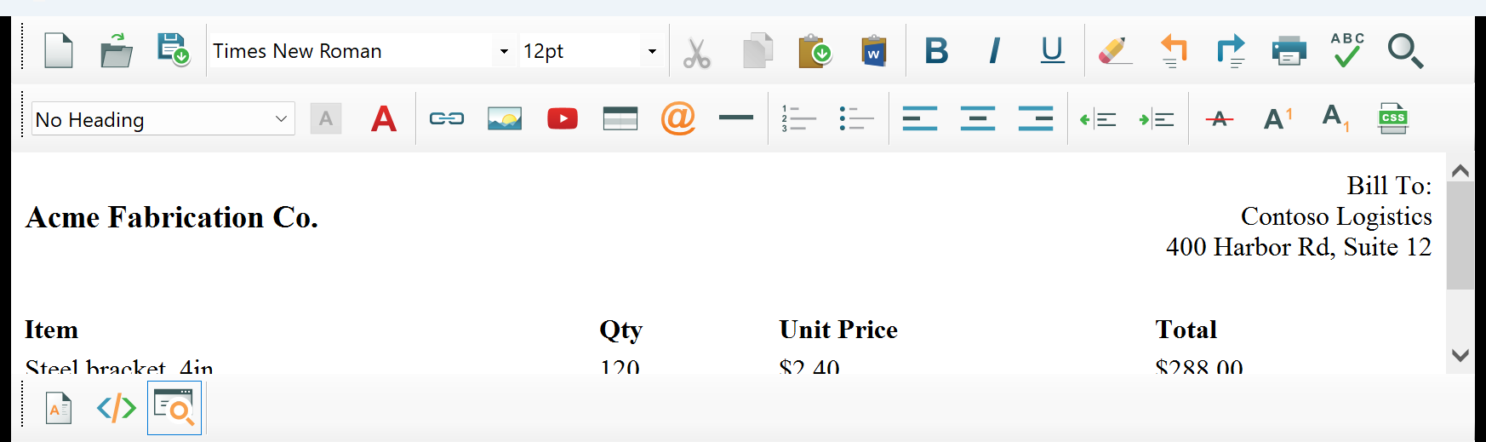Viewport: 1486px width, 442px height.
Task: Insert an image
Action: pos(505,118)
